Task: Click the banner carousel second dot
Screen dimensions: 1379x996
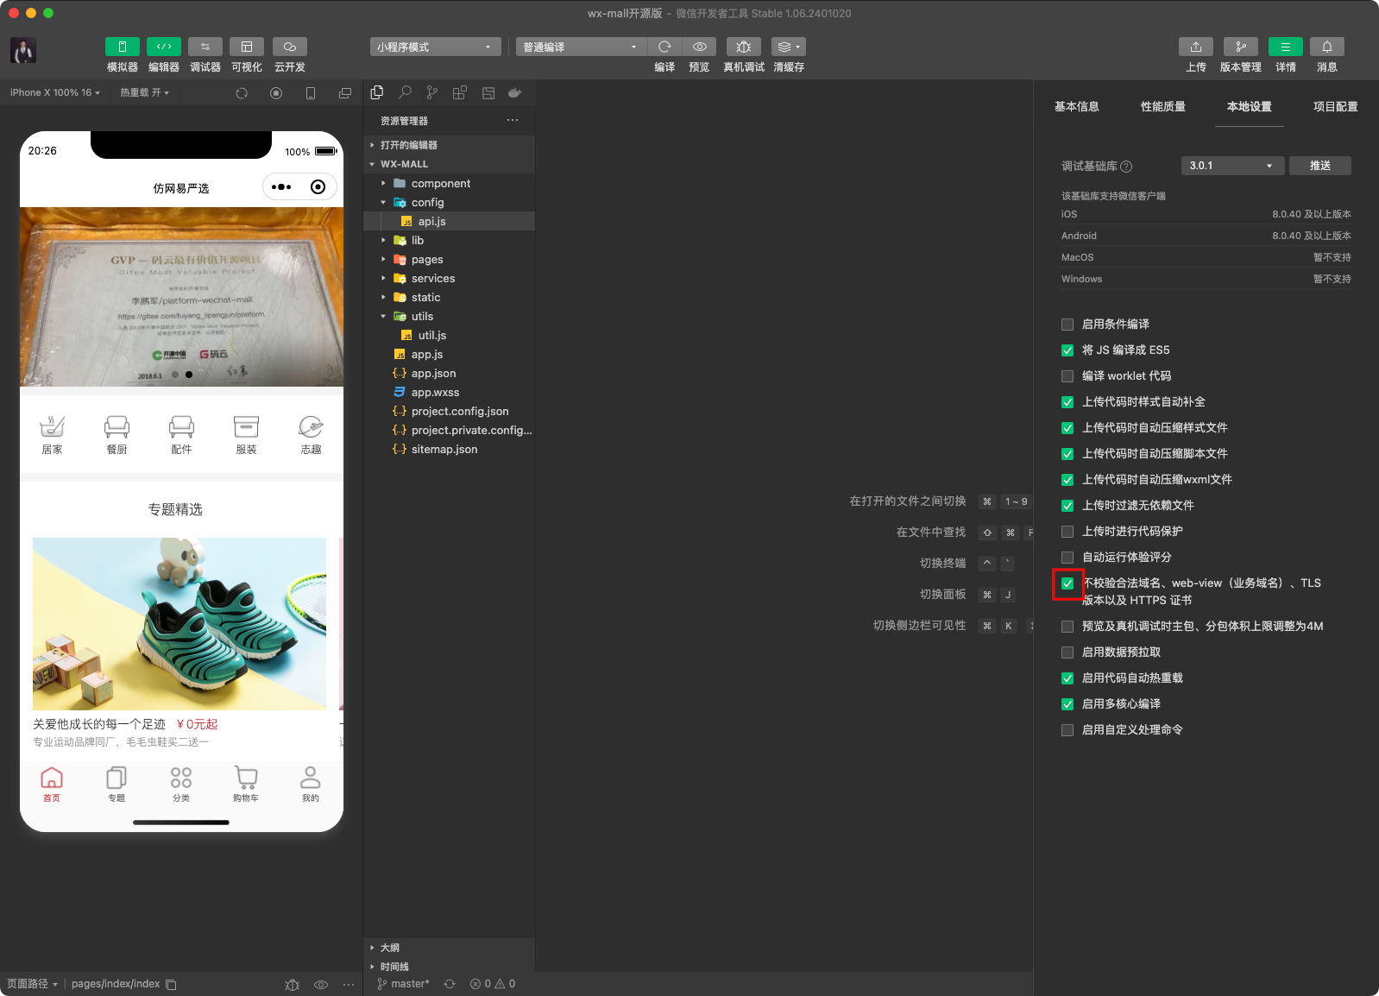Action: coord(189,375)
